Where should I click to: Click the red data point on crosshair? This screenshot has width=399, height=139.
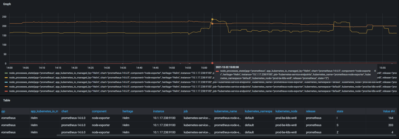(x=212, y=63)
